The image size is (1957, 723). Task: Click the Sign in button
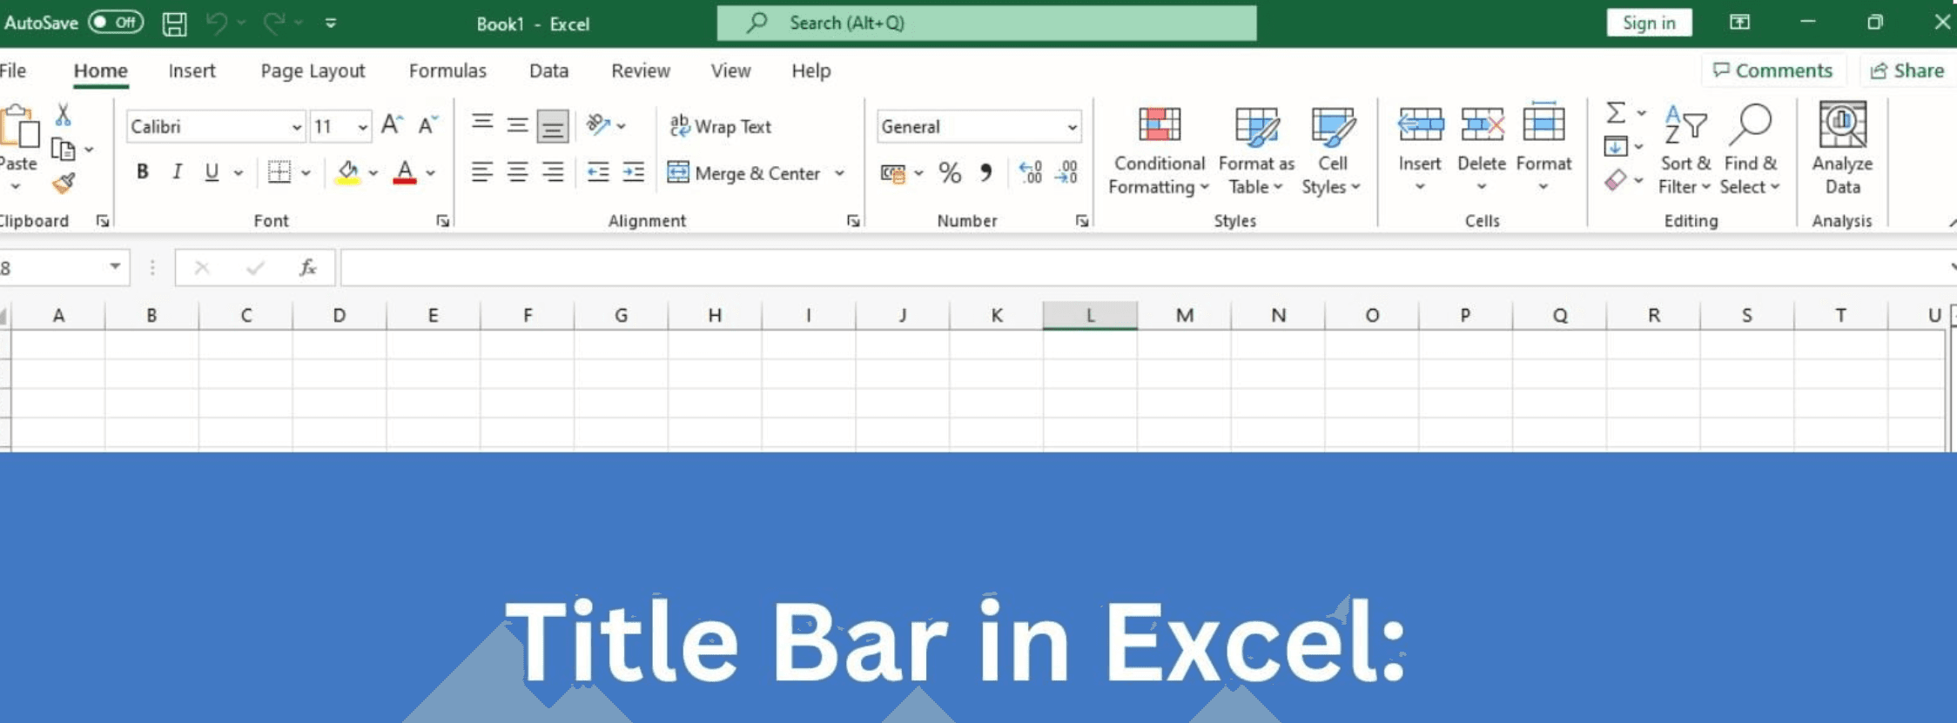point(1649,23)
